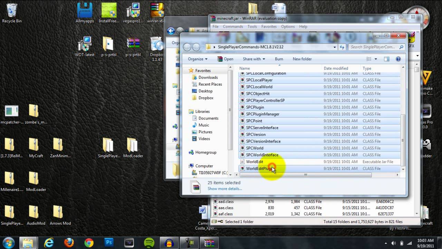Click the Search SinglePlayerCommands box
Screen dimensions: 442x249
coord(376,47)
